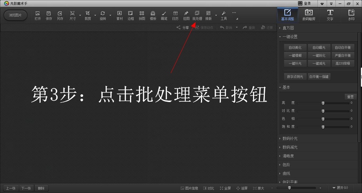The width and height of the screenshot is (362, 193).
Task: Adjust the 对比度 contrast slider handle
Action: [x=323, y=111]
